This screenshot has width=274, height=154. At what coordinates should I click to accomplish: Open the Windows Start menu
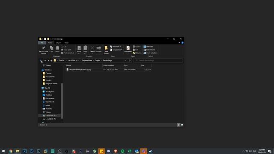[x=3, y=151]
